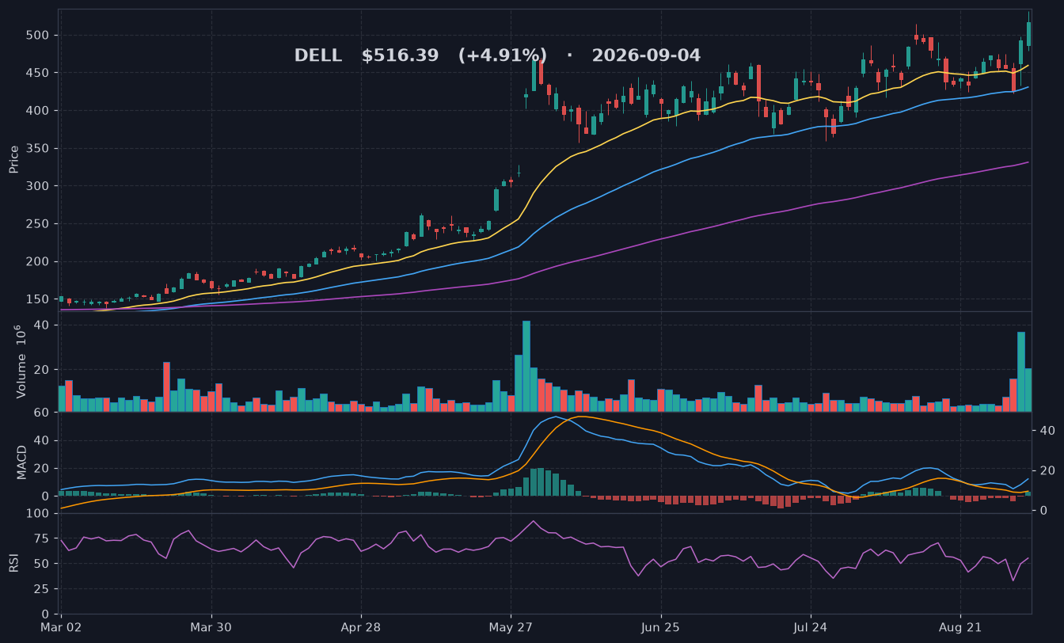Click the (+4.91%) change value
Image resolution: width=1064 pixels, height=643 pixels.
click(503, 55)
